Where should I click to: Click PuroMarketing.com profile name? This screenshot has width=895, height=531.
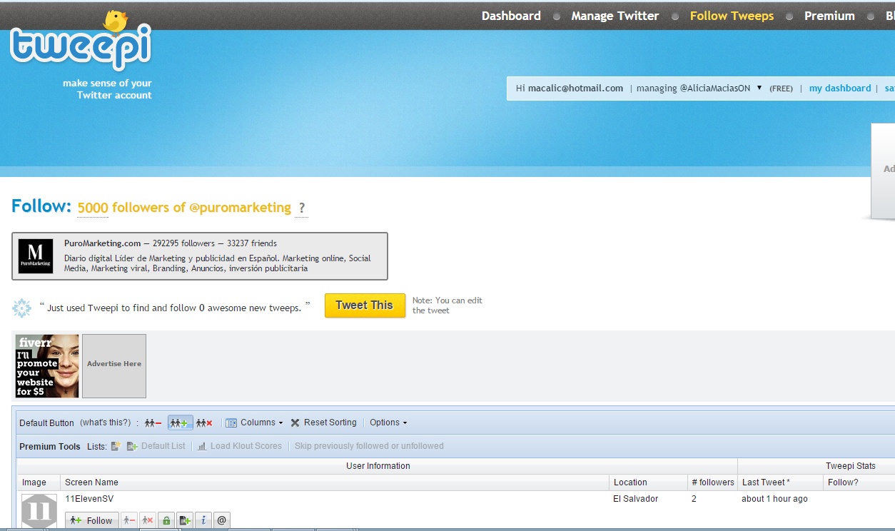point(103,243)
